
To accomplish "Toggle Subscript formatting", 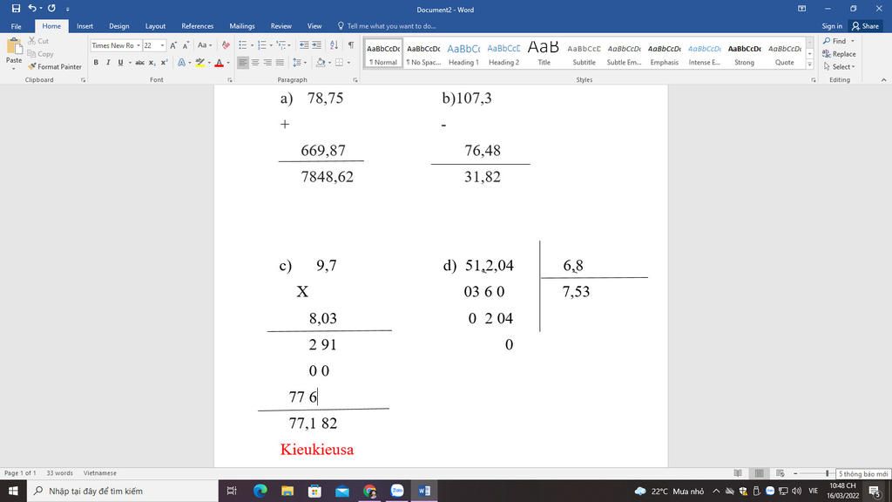I will coord(152,63).
